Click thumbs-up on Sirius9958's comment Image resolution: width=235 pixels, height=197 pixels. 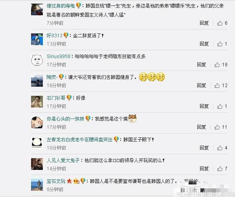click(x=221, y=65)
